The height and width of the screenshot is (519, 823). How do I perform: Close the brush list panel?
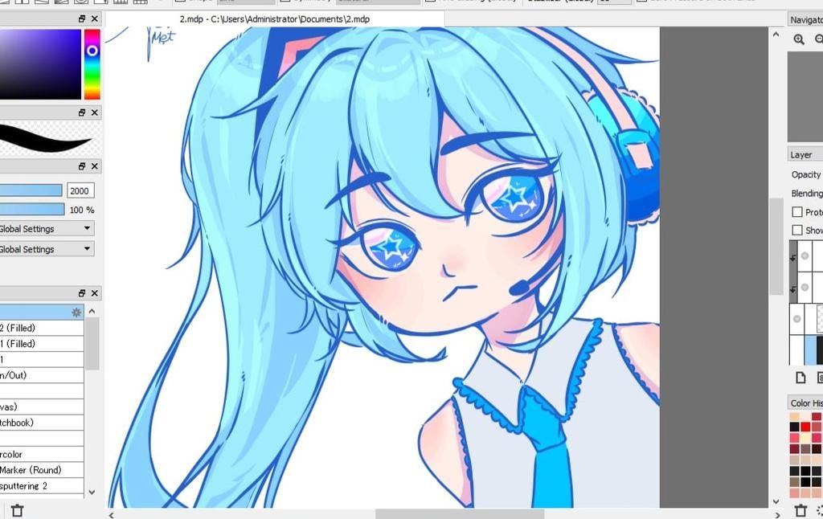pyautogui.click(x=95, y=292)
